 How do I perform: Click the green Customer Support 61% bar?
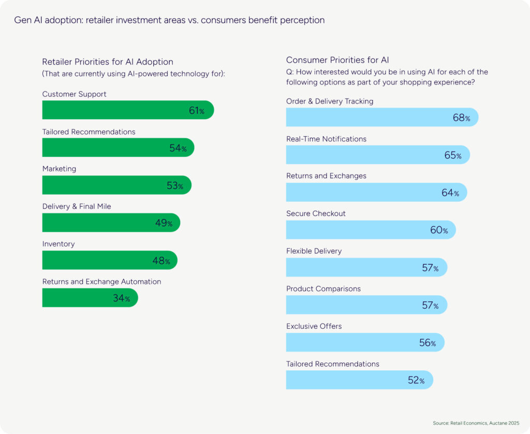tap(128, 110)
